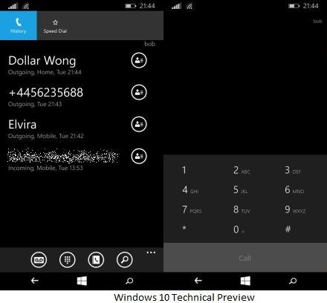The image size is (327, 303).
Task: Tap the Back arrow on the dialer screen
Action: pos(198,281)
